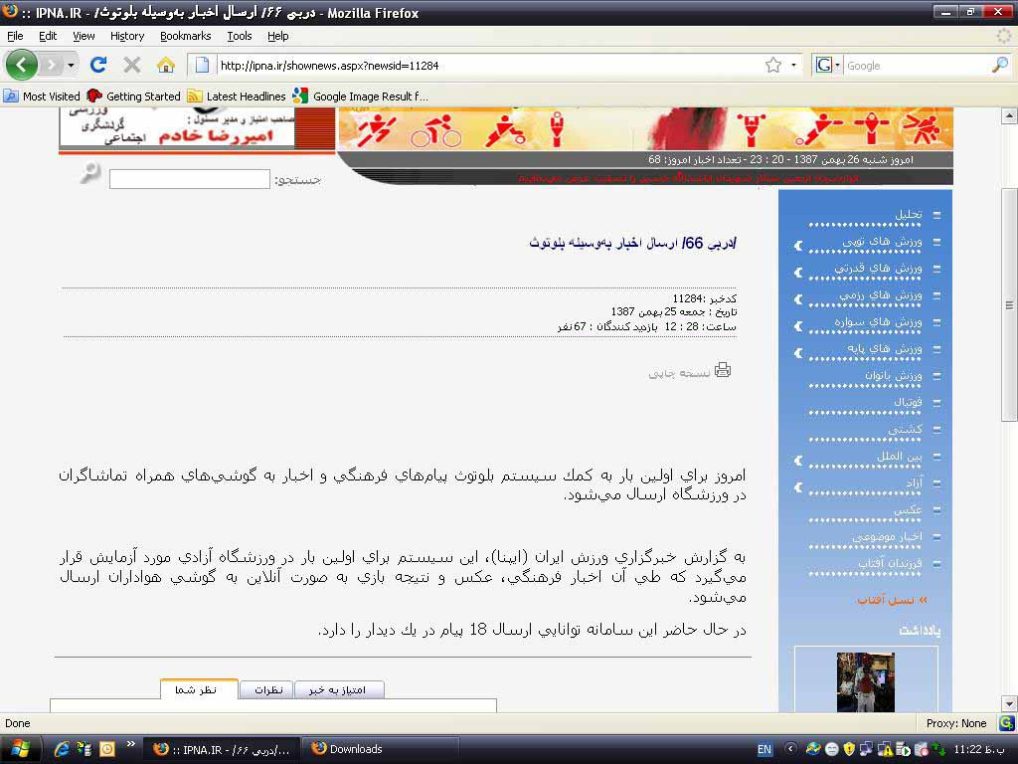The image size is (1018, 764).
Task: Go to the Firefox Home page
Action: (166, 65)
